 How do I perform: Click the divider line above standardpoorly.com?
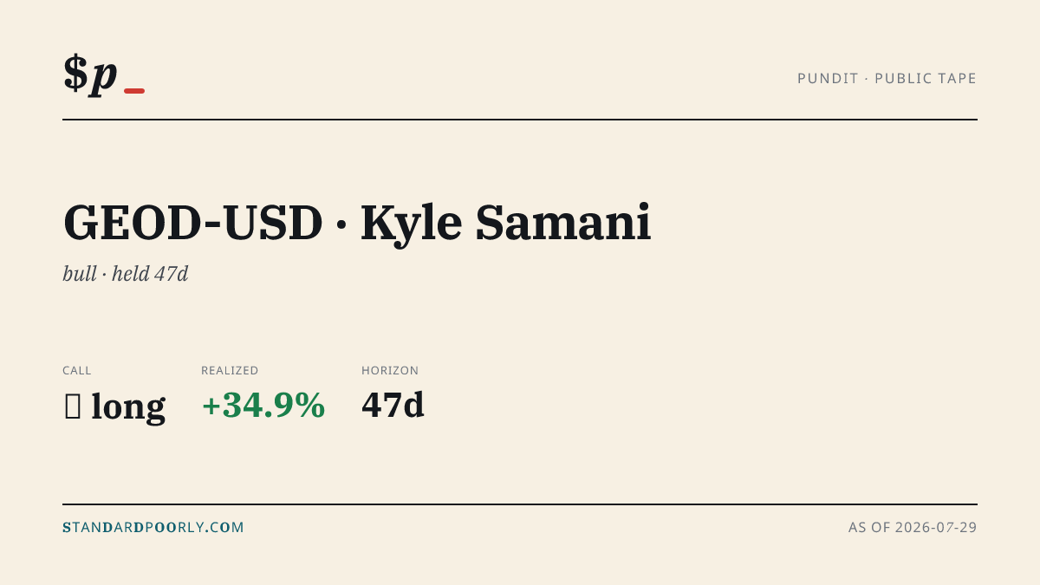point(520,504)
